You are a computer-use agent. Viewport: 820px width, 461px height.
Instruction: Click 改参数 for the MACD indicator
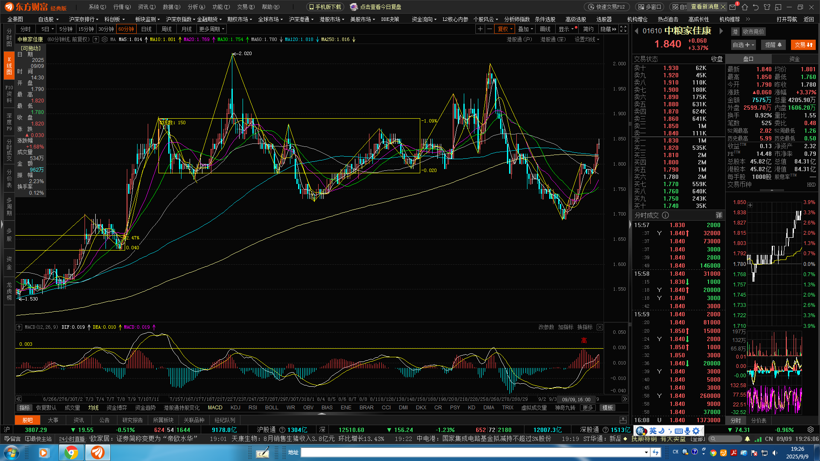[546, 327]
